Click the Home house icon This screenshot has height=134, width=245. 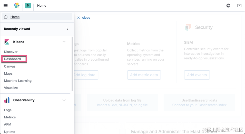click(x=6, y=17)
